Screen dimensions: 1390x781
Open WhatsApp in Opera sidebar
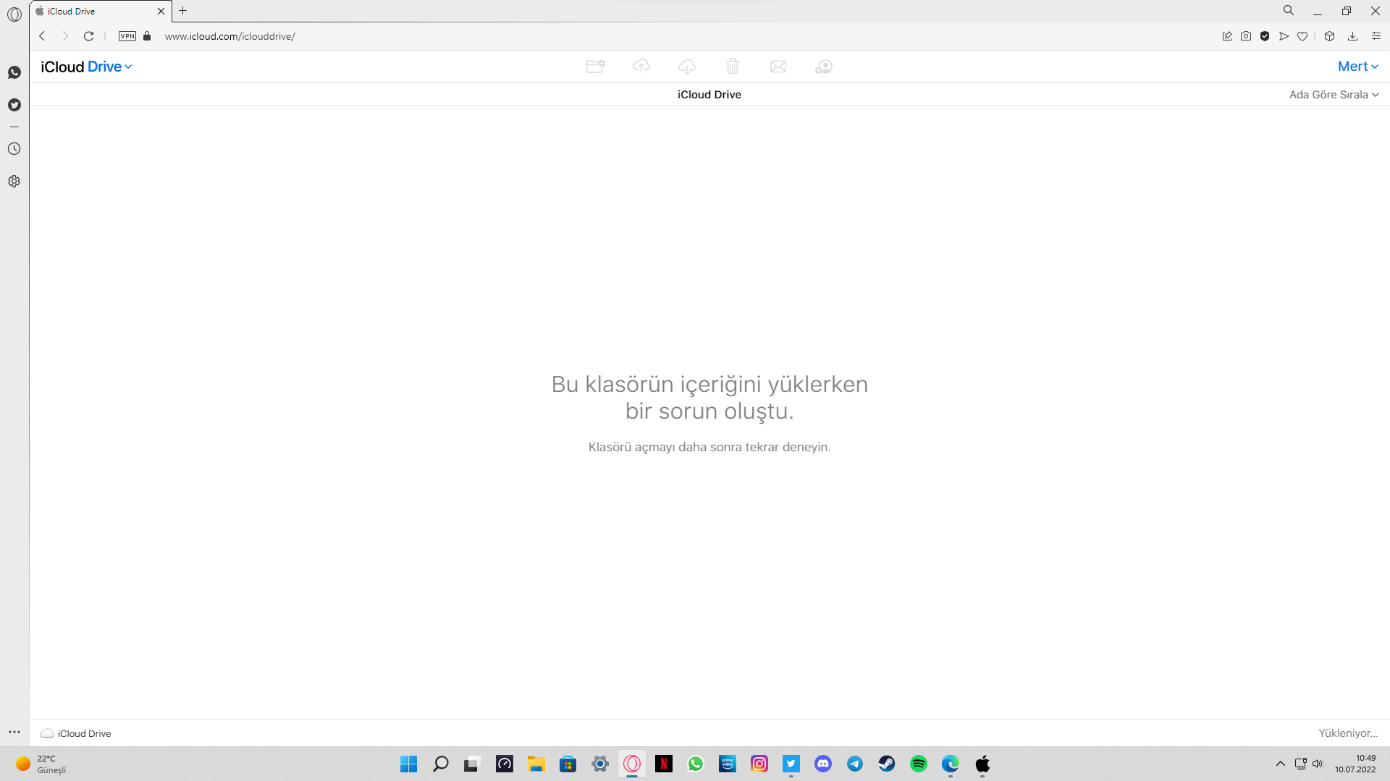tap(14, 72)
